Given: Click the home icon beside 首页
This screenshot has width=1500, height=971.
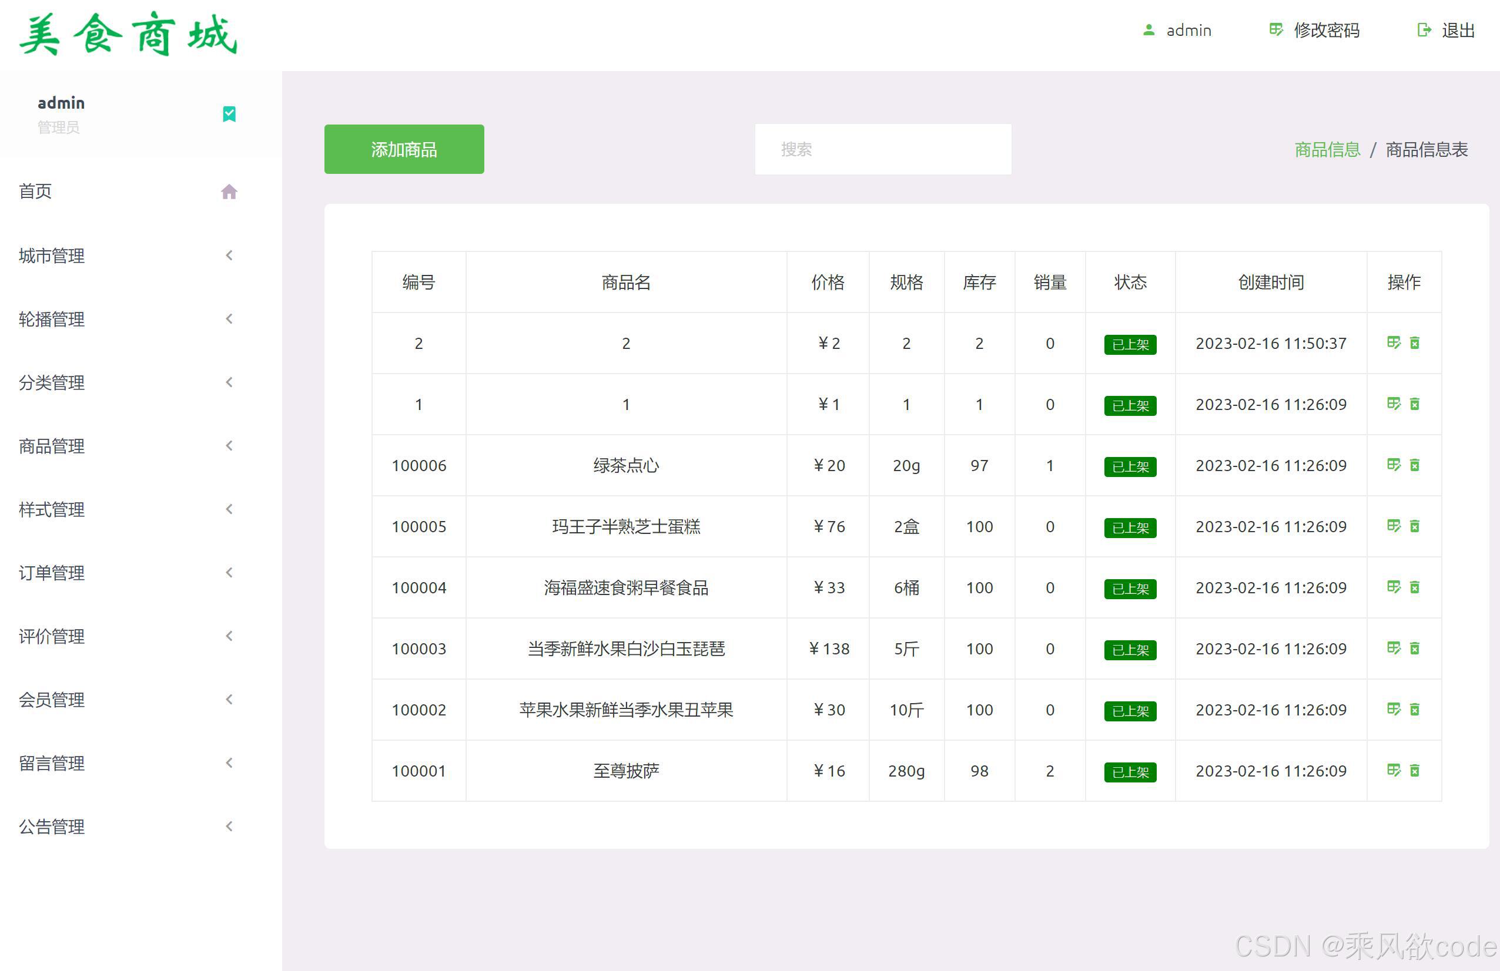Looking at the screenshot, I should (x=229, y=191).
